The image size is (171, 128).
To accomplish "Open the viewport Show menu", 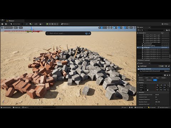I will (x=21, y=28).
